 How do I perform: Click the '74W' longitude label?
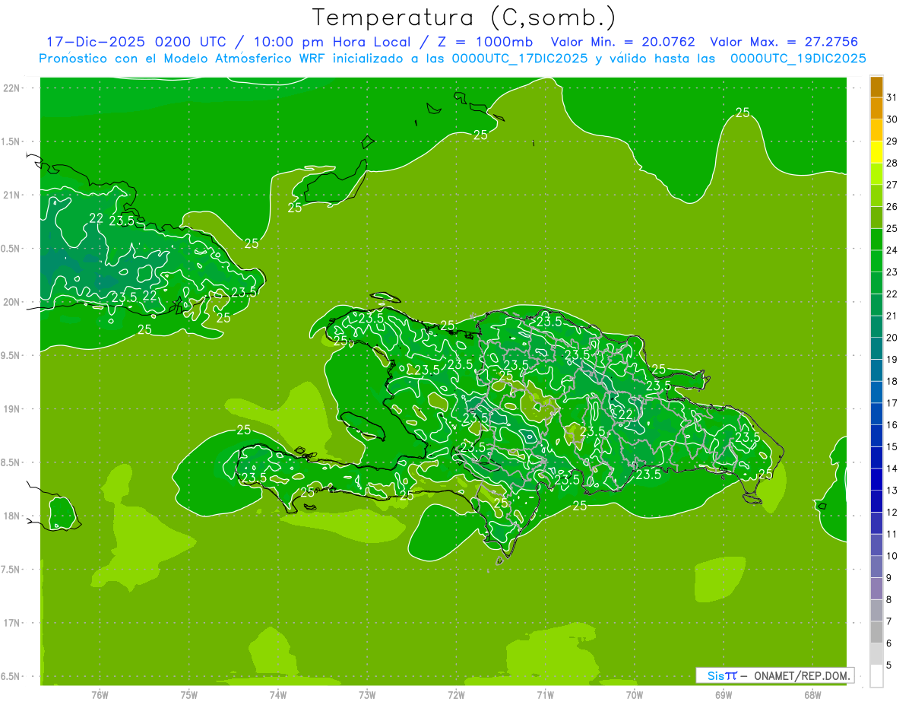(x=278, y=695)
